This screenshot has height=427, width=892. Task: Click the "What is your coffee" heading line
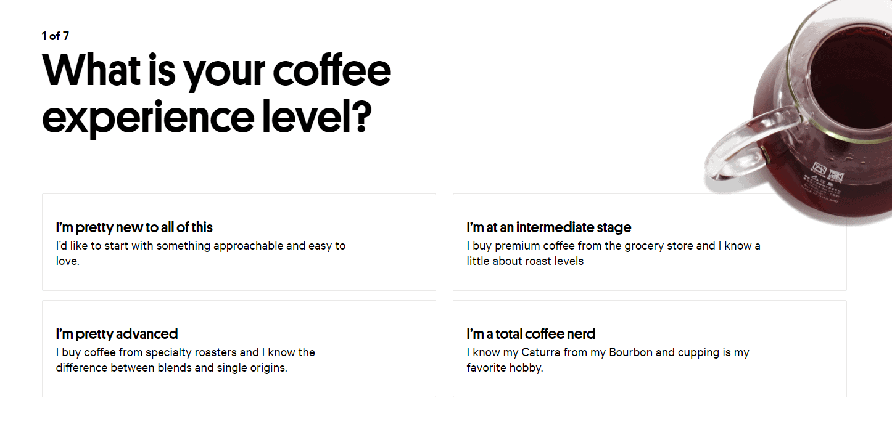216,71
